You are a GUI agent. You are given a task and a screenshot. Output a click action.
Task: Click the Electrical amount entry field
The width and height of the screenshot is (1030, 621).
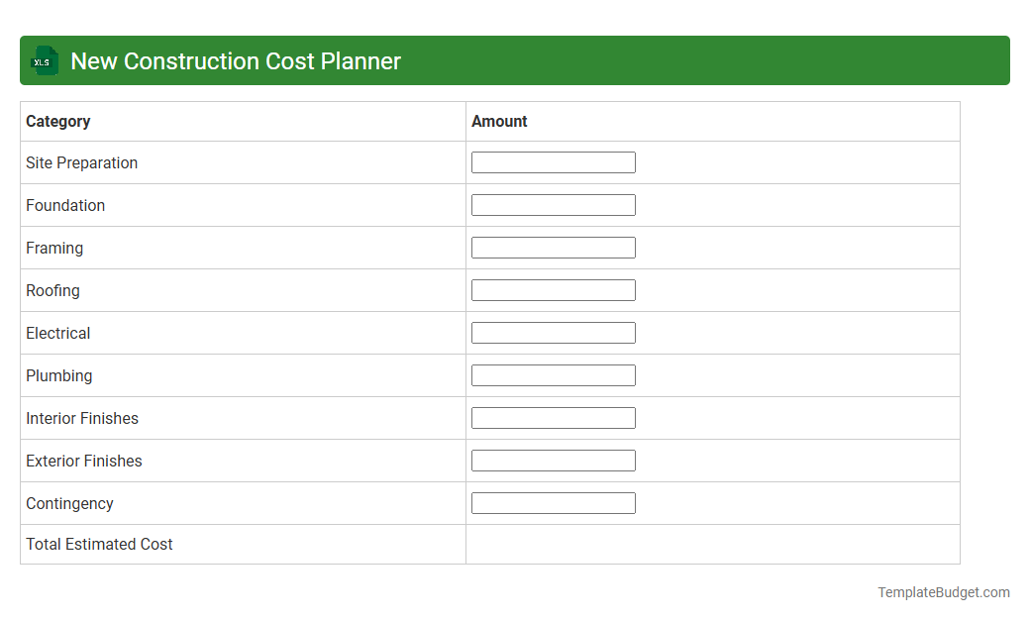pos(554,332)
